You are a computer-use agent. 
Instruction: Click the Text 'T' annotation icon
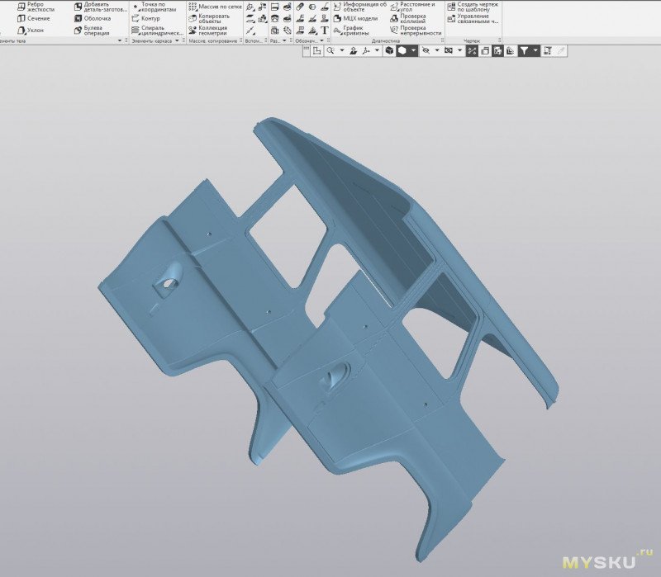[x=324, y=30]
